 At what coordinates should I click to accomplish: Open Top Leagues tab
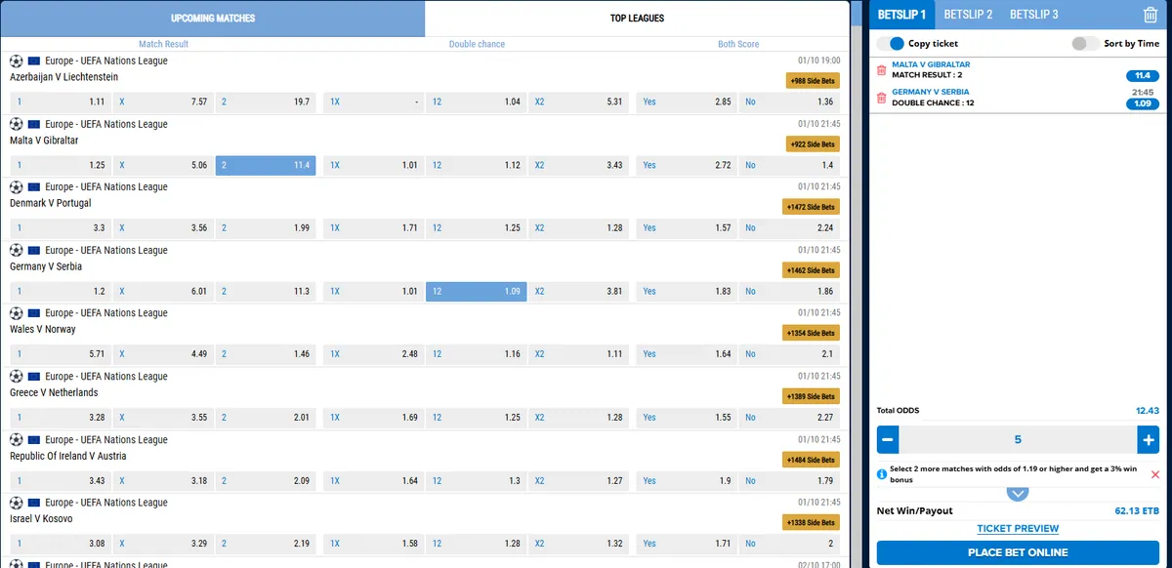(637, 19)
